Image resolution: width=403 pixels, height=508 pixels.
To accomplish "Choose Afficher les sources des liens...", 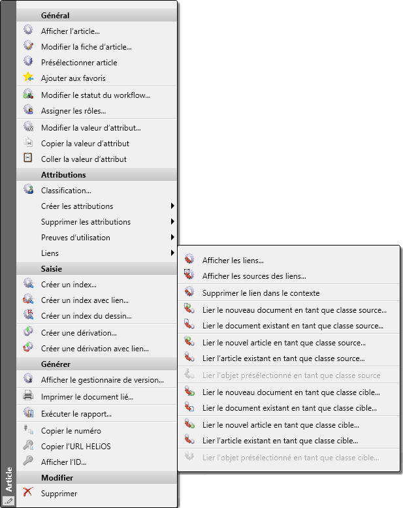I will click(x=289, y=276).
